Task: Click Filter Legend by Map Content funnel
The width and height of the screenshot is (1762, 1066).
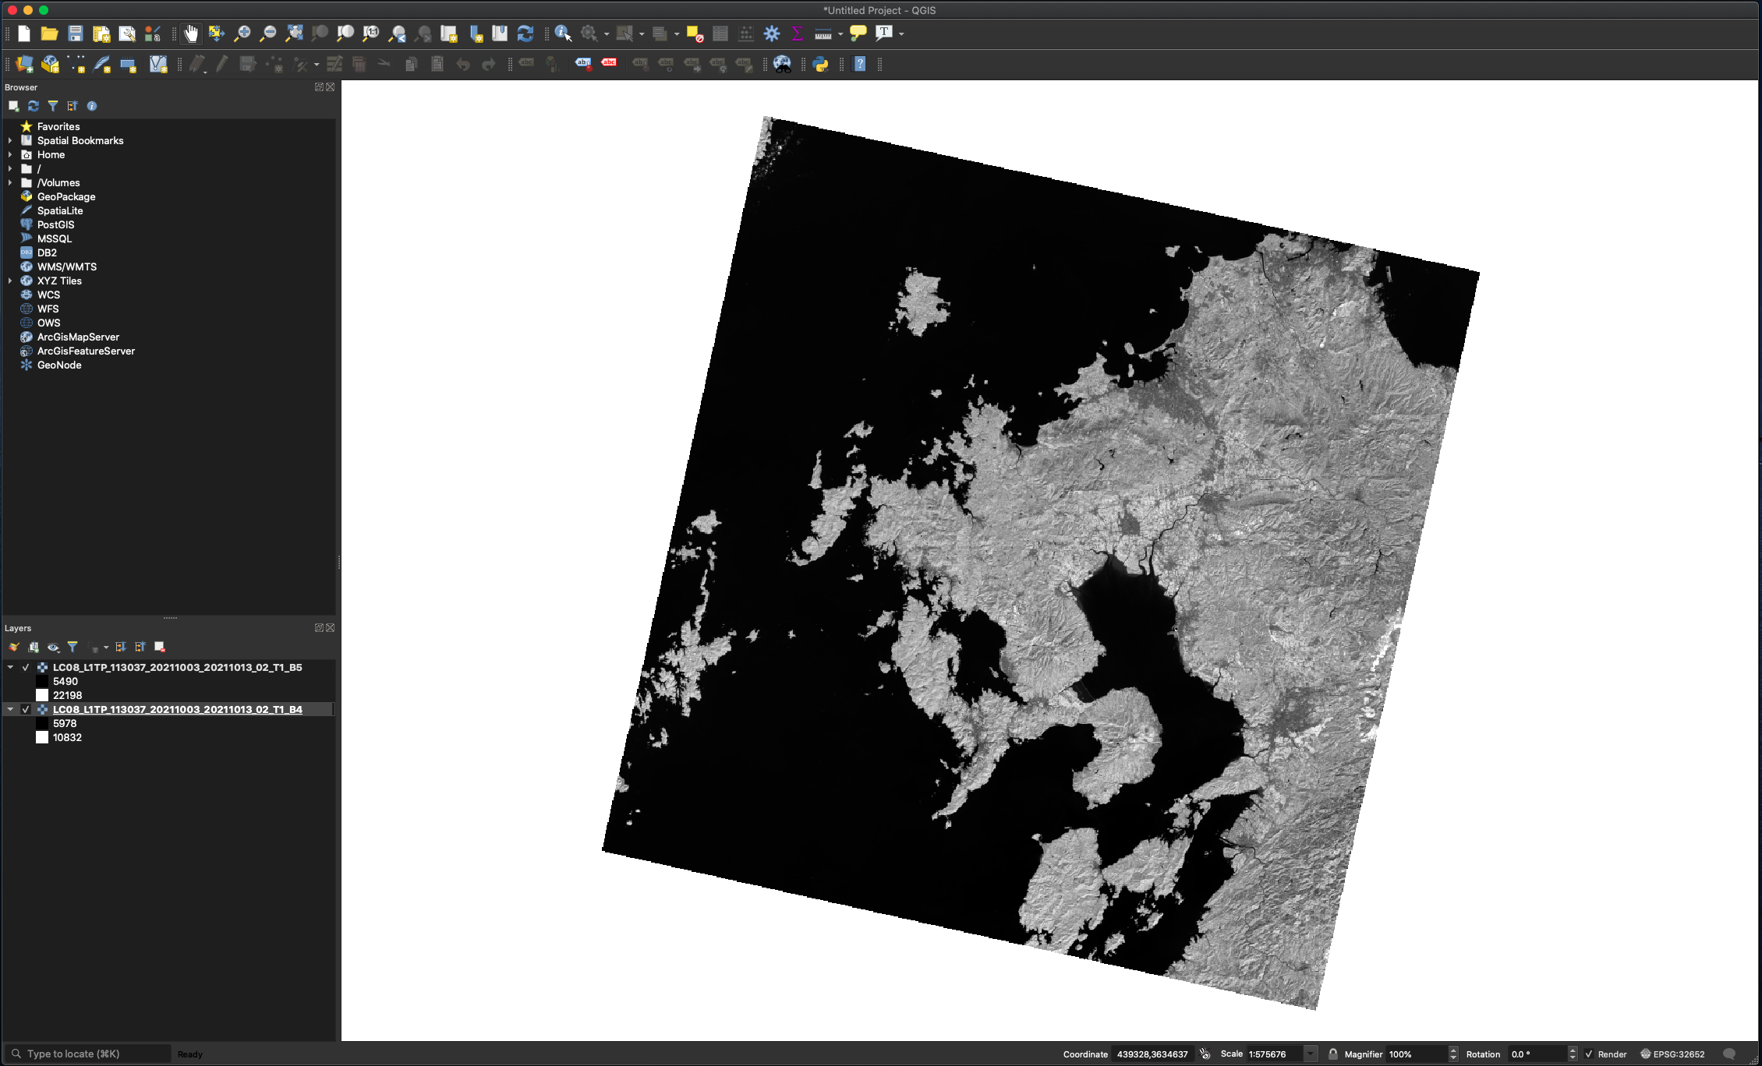Action: (73, 647)
